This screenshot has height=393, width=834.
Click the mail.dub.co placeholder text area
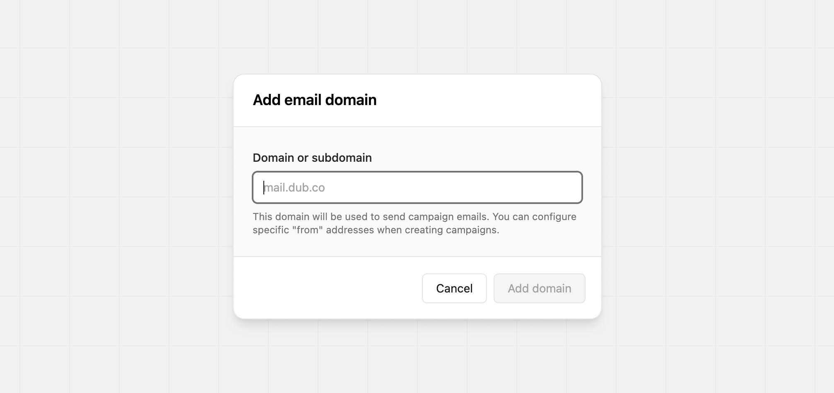coord(295,187)
